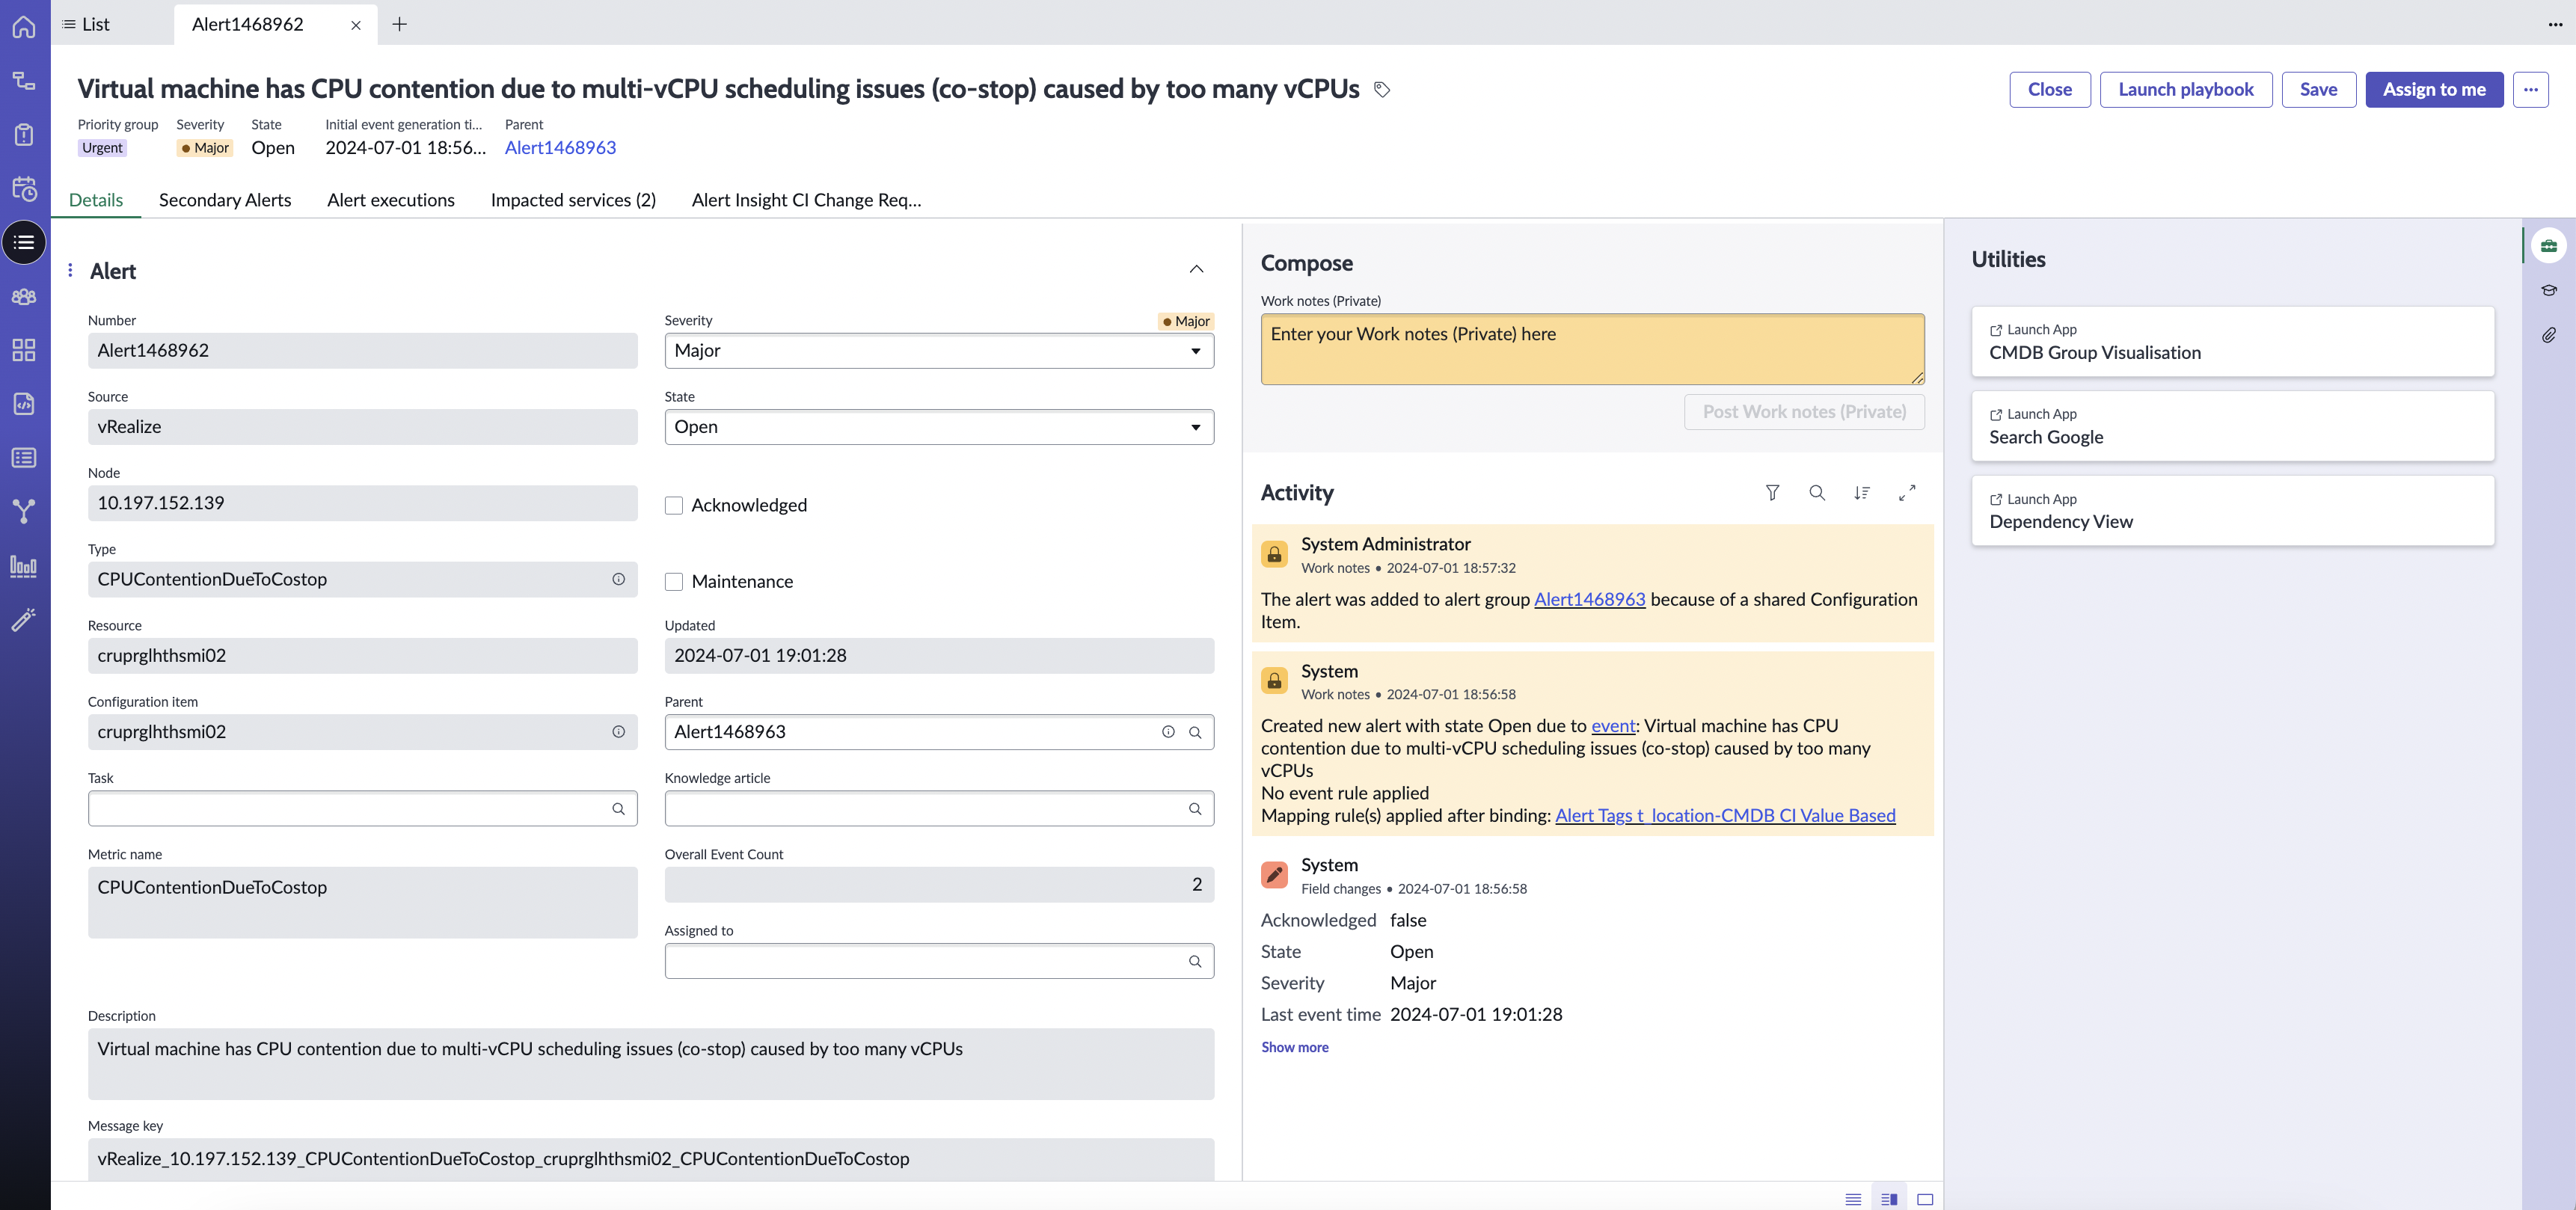Tick the Acknowledged checkbox

pos(674,506)
